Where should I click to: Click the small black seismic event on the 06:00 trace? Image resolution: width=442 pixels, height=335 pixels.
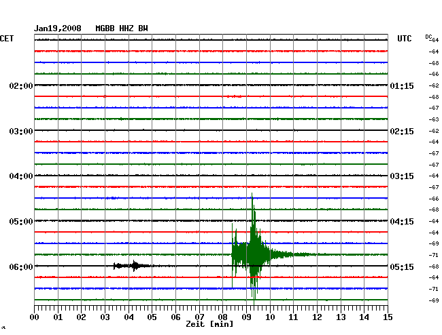(133, 266)
